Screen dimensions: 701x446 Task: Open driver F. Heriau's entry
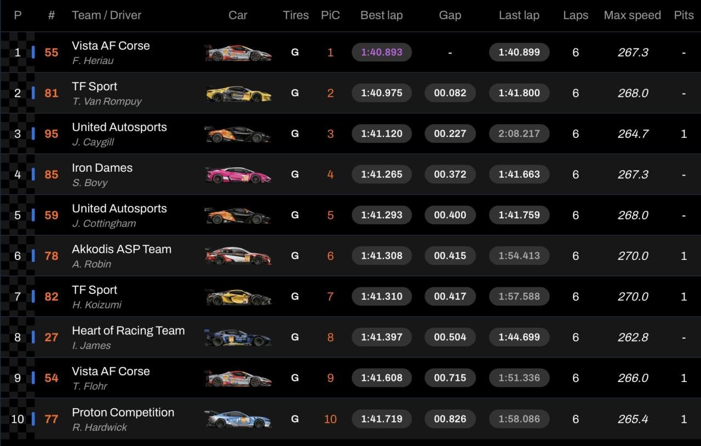(x=93, y=61)
